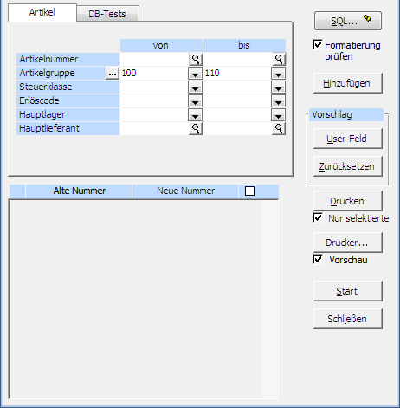400x408 pixels.
Task: Click the Artikelnummer 'von' input field
Action: click(x=154, y=59)
